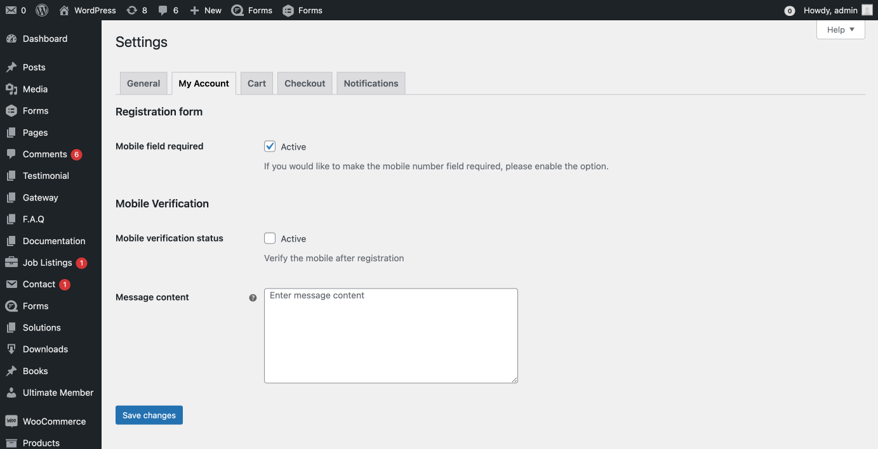Click the Dashboard gauge icon
878x449 pixels.
tap(11, 39)
